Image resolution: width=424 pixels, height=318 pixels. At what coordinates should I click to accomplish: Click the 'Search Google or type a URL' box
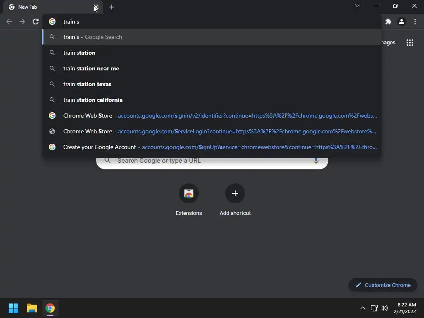(x=212, y=163)
